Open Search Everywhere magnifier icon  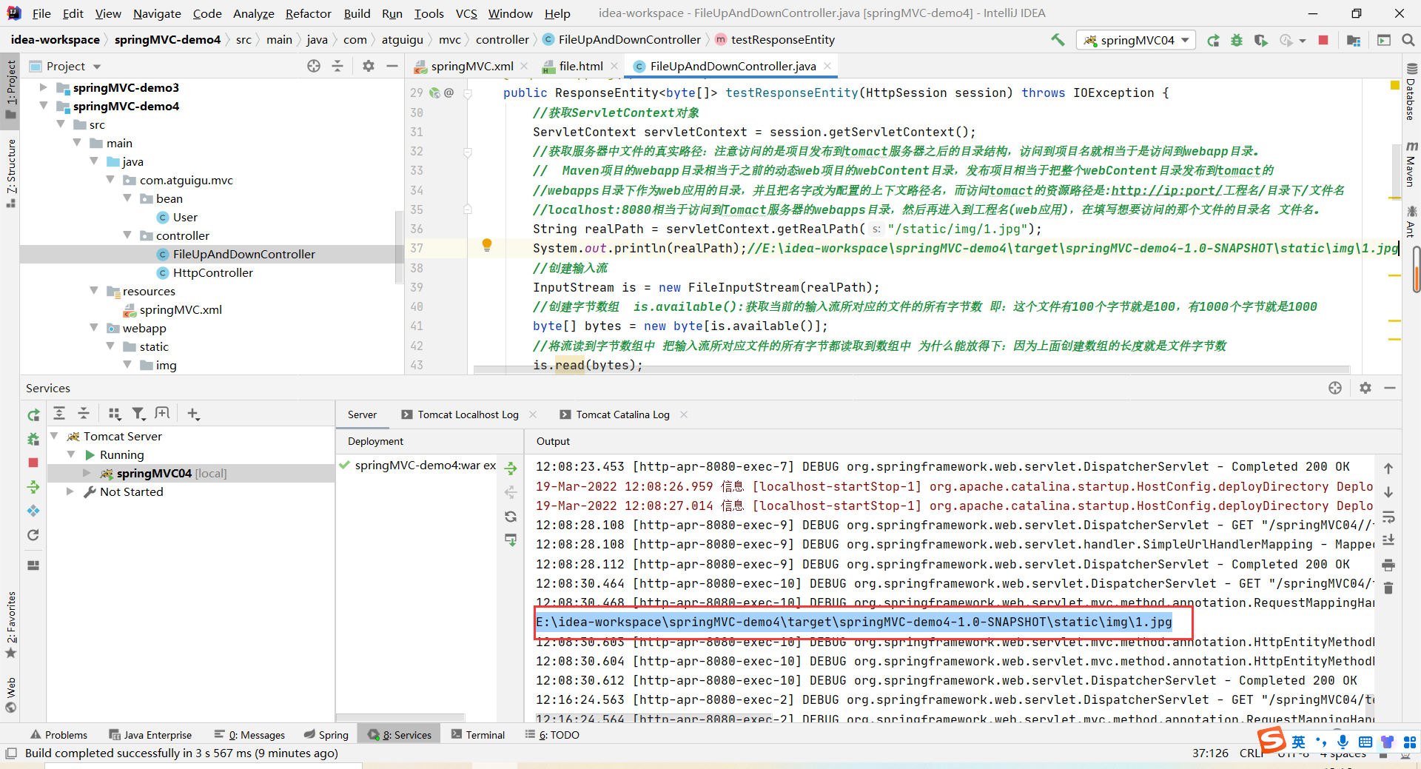(1408, 40)
